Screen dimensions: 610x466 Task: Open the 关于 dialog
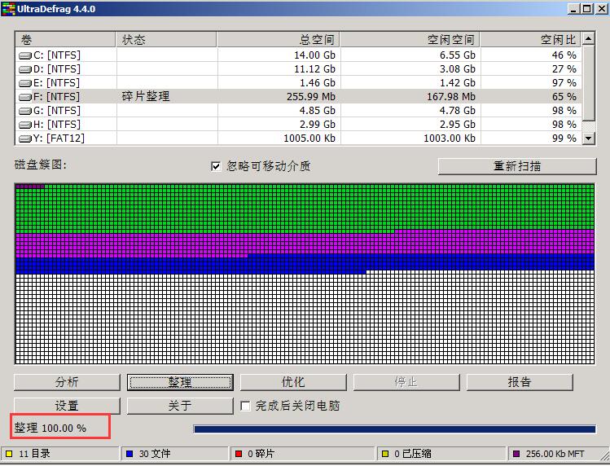180,406
